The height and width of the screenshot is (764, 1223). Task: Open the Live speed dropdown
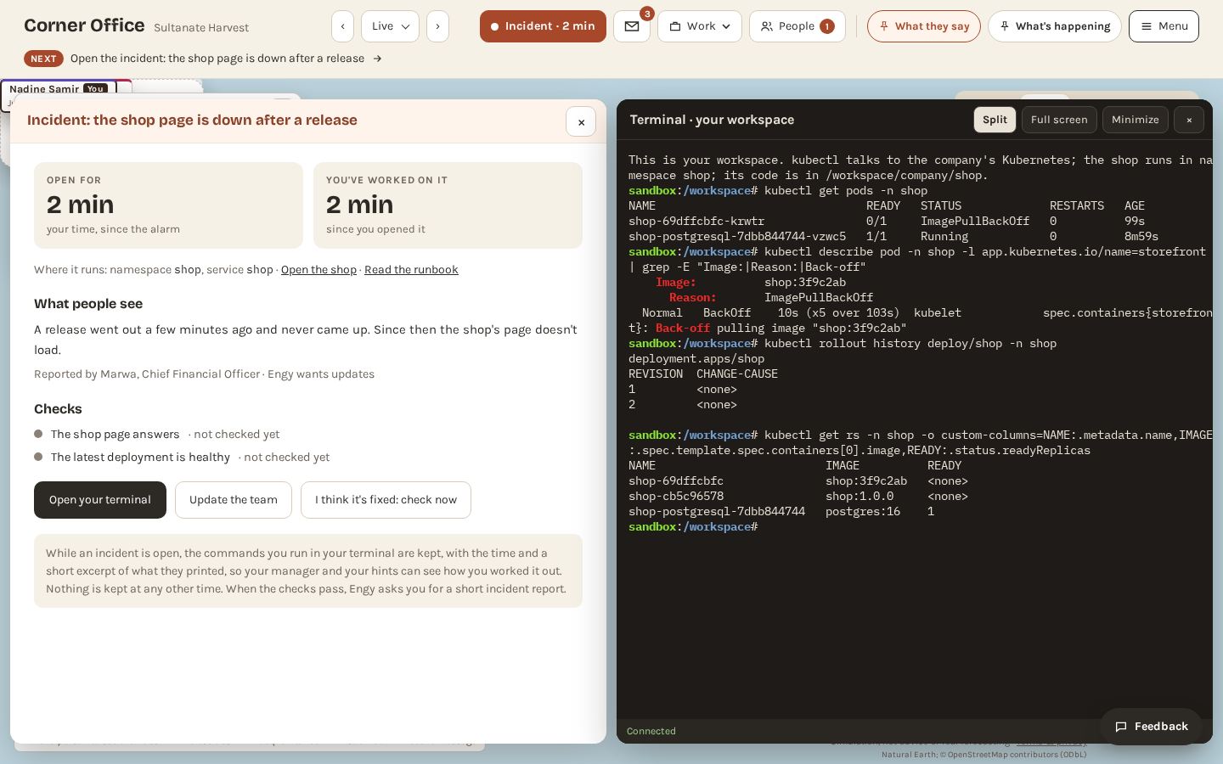pos(390,26)
